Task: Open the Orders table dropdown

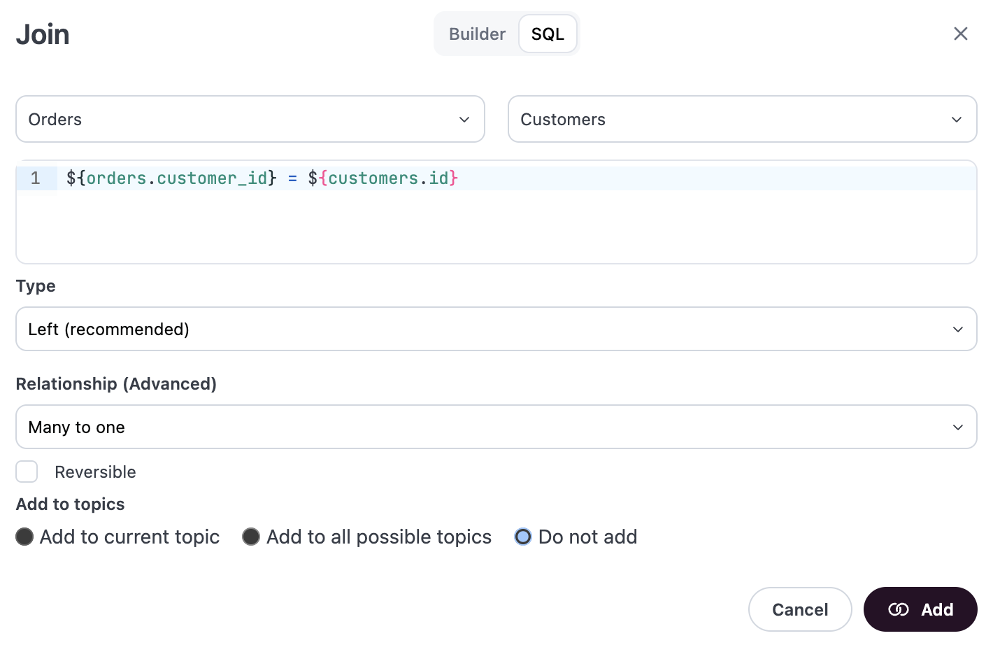Action: (x=250, y=119)
